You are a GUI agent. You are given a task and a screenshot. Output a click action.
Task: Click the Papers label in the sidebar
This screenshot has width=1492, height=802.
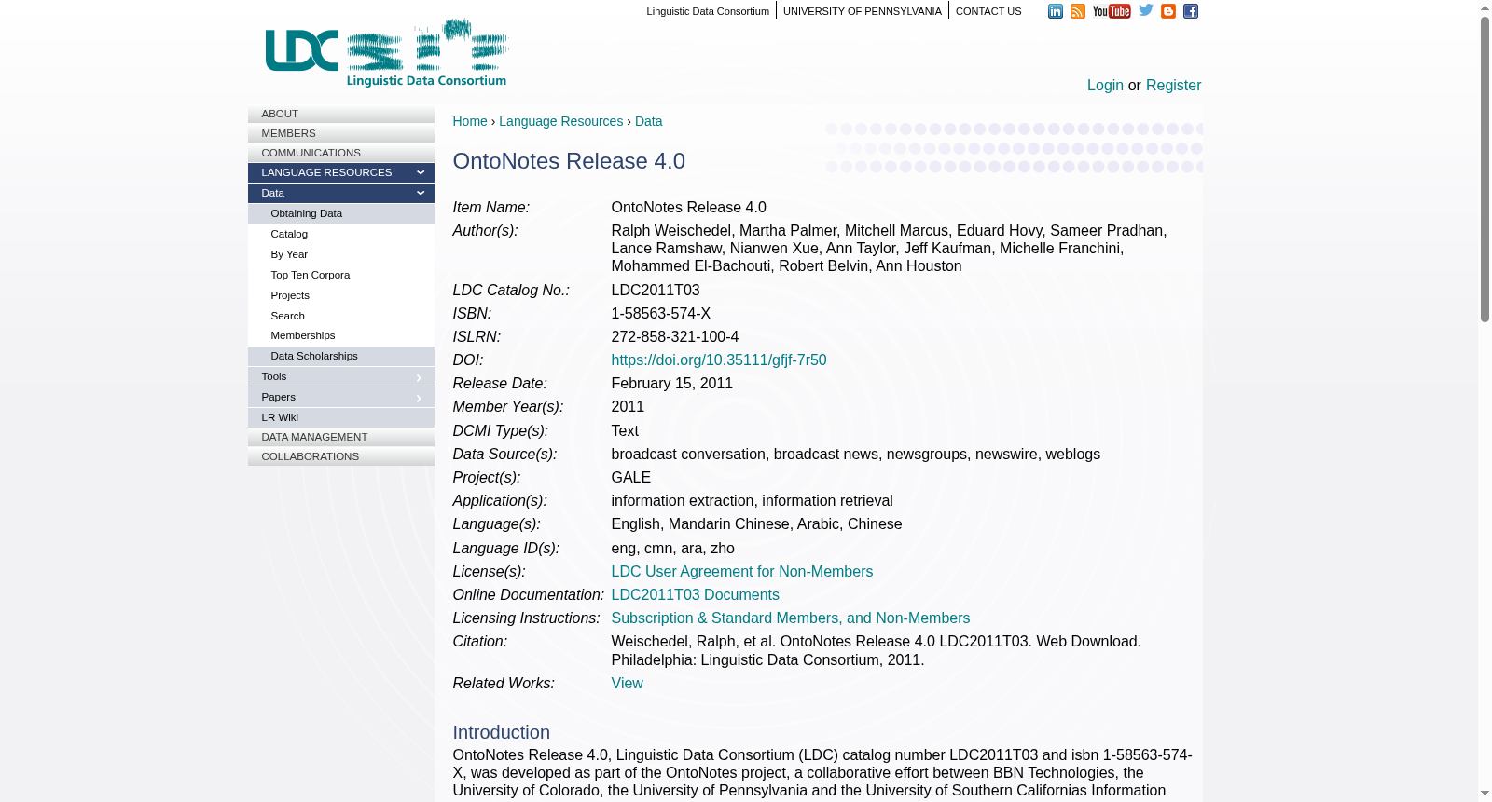[279, 397]
